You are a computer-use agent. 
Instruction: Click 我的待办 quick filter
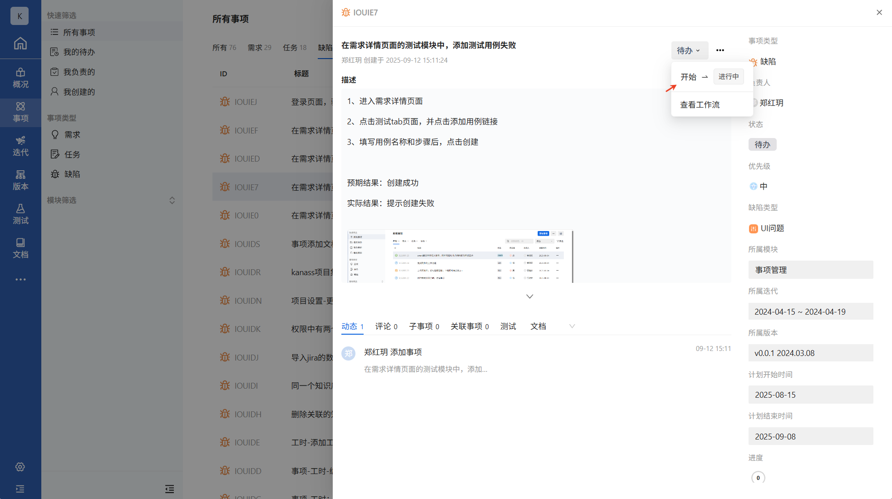point(79,52)
